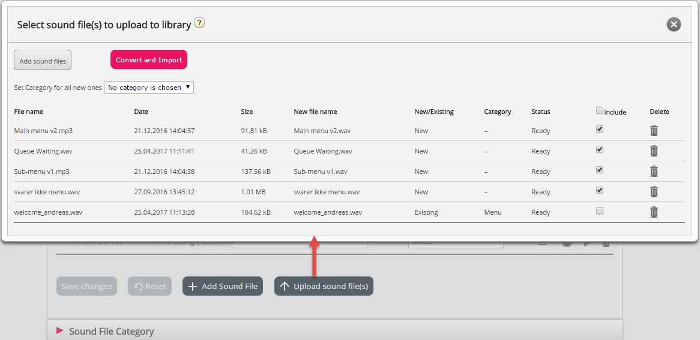Delete the Queue Waiting.wav row
Image resolution: width=700 pixels, height=340 pixels.
pyautogui.click(x=654, y=151)
